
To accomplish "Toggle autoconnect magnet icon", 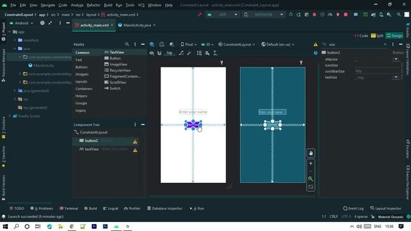I will [159, 53].
